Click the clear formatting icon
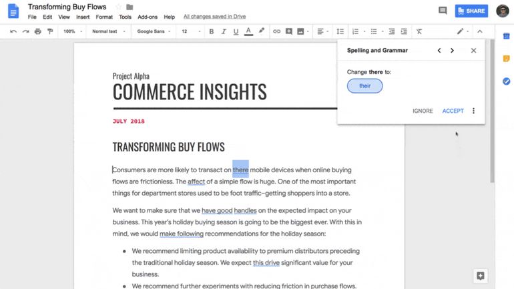Viewport: 514px width, 289px height. point(419,31)
